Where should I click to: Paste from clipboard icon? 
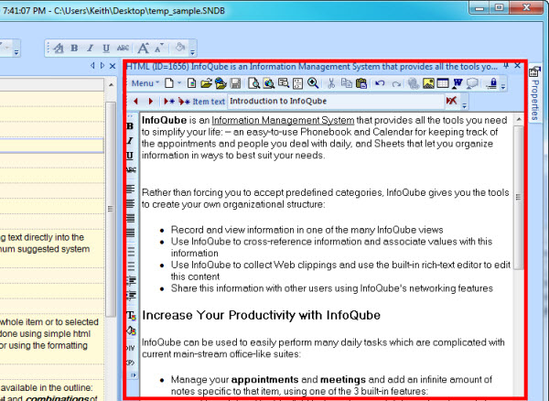tap(361, 83)
